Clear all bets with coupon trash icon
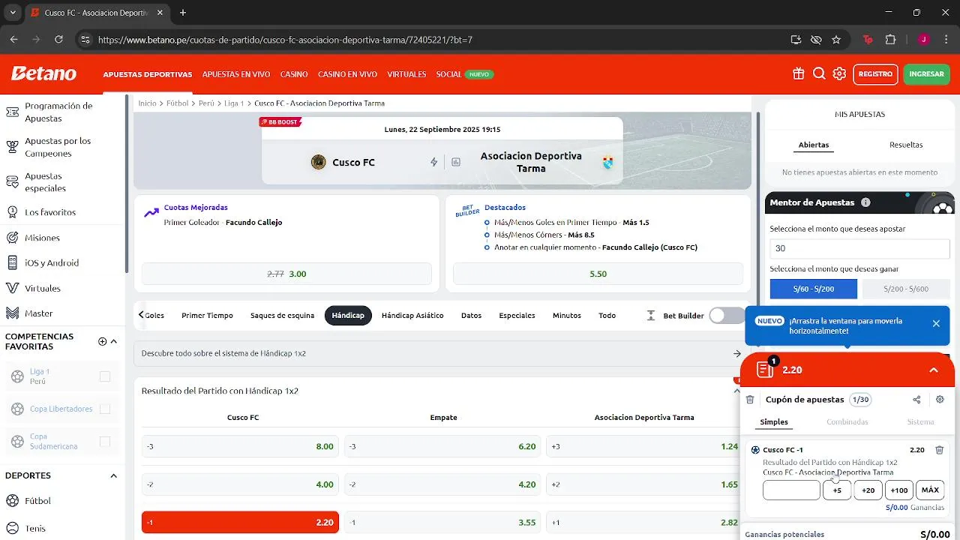 click(750, 400)
